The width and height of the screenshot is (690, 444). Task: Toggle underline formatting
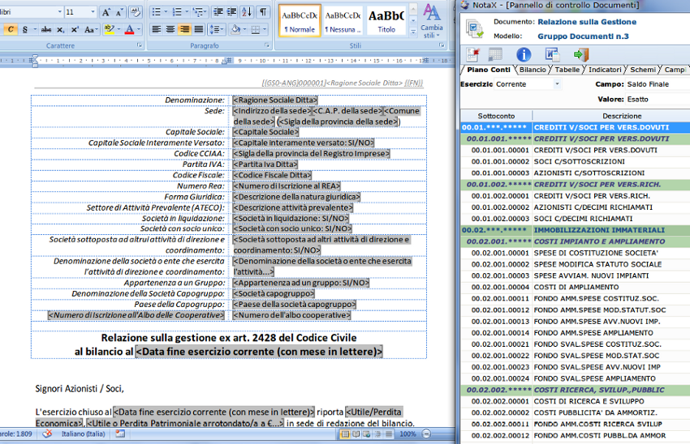click(x=24, y=29)
